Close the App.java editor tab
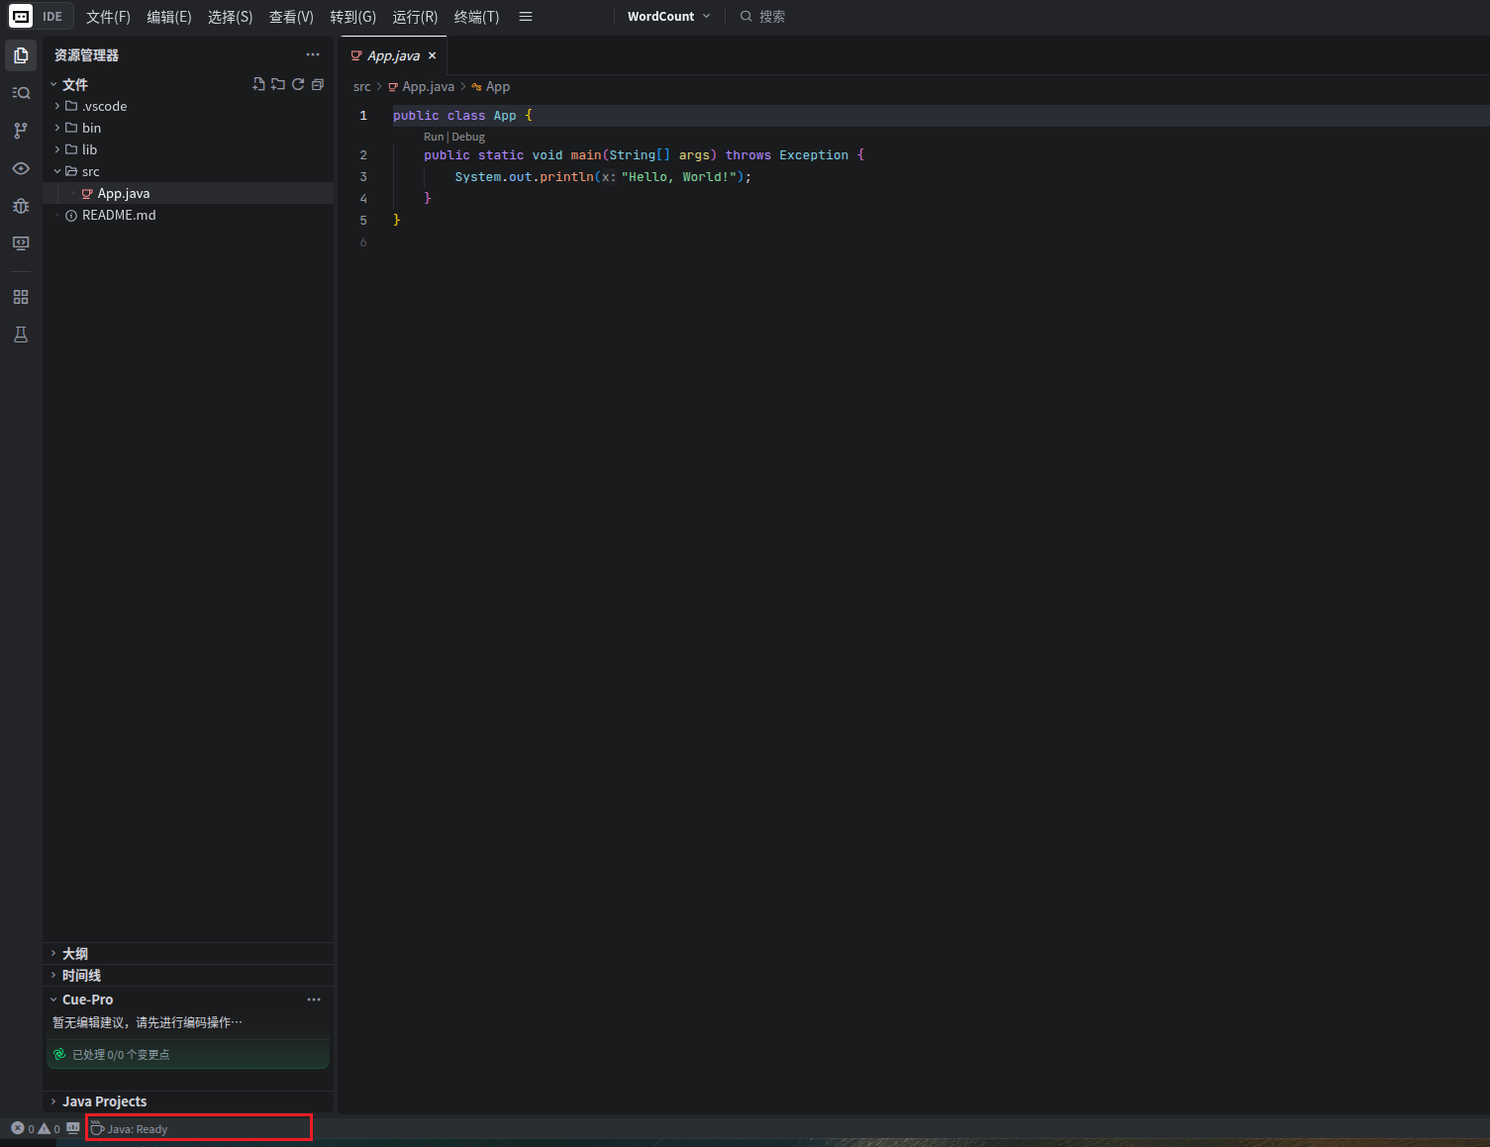Image resolution: width=1490 pixels, height=1147 pixels. point(432,55)
